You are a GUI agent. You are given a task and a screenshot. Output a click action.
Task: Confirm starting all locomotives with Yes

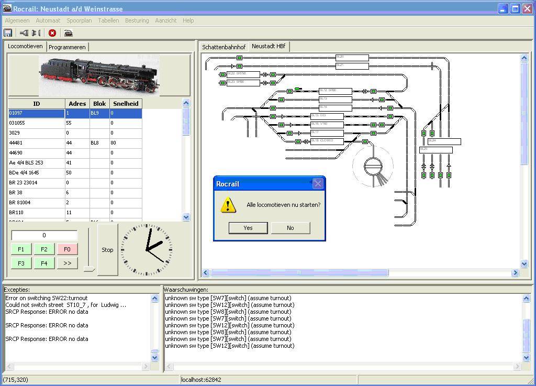(x=248, y=228)
